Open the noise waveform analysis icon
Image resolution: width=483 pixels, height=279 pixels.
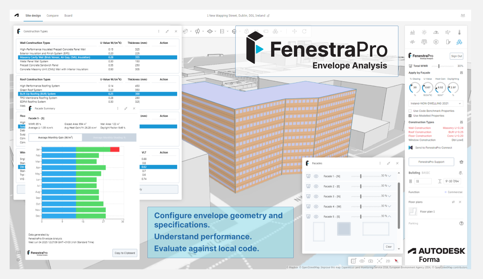[x=412, y=42]
